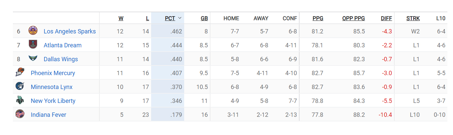Sort by STRK column header
Image resolution: width=453 pixels, height=135 pixels.
pyautogui.click(x=413, y=19)
